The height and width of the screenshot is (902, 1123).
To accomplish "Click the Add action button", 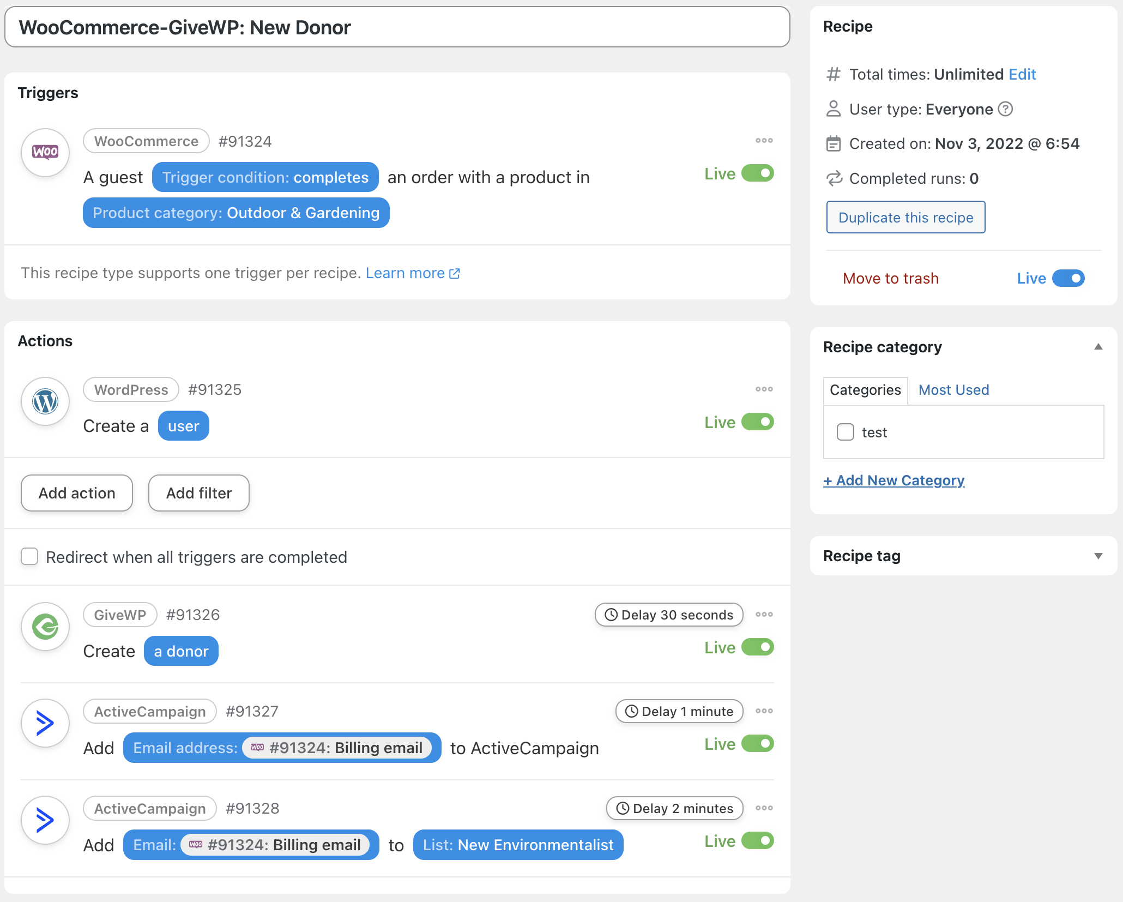I will tap(77, 493).
